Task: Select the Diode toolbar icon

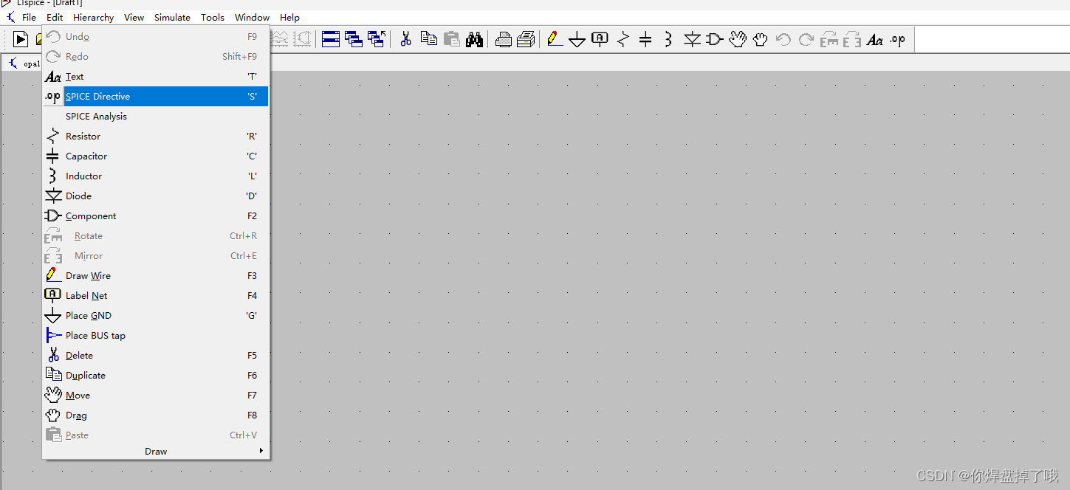Action: point(692,39)
